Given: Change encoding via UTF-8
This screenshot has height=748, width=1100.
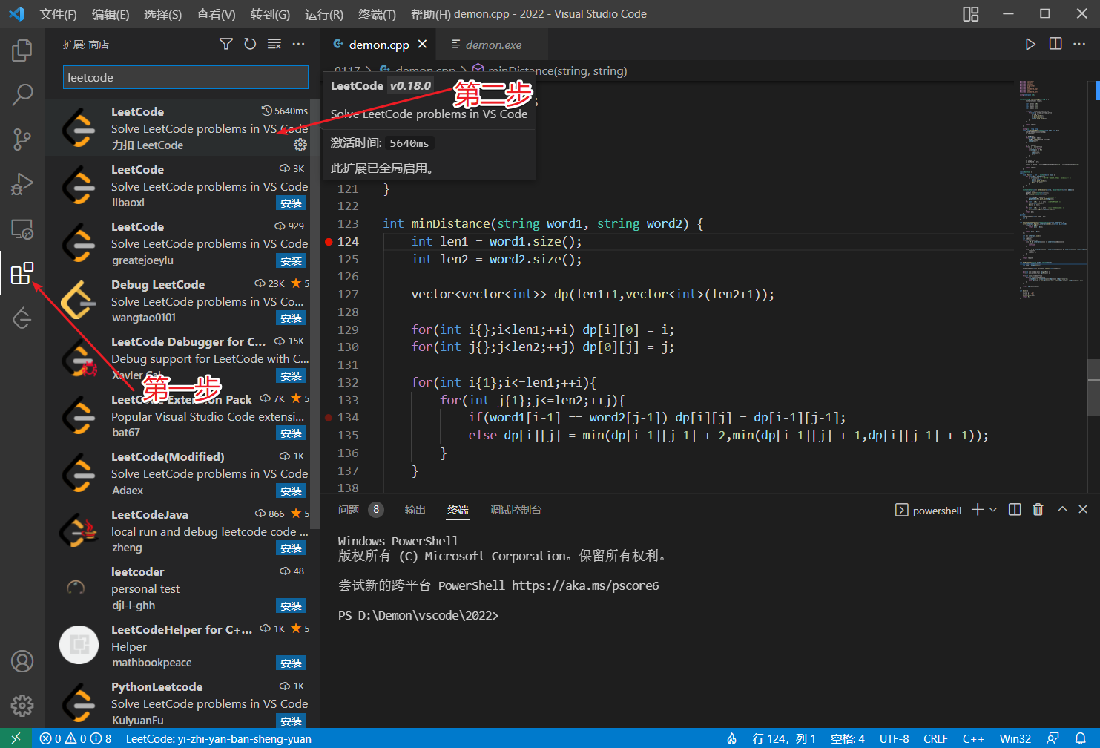Looking at the screenshot, I should 894,738.
